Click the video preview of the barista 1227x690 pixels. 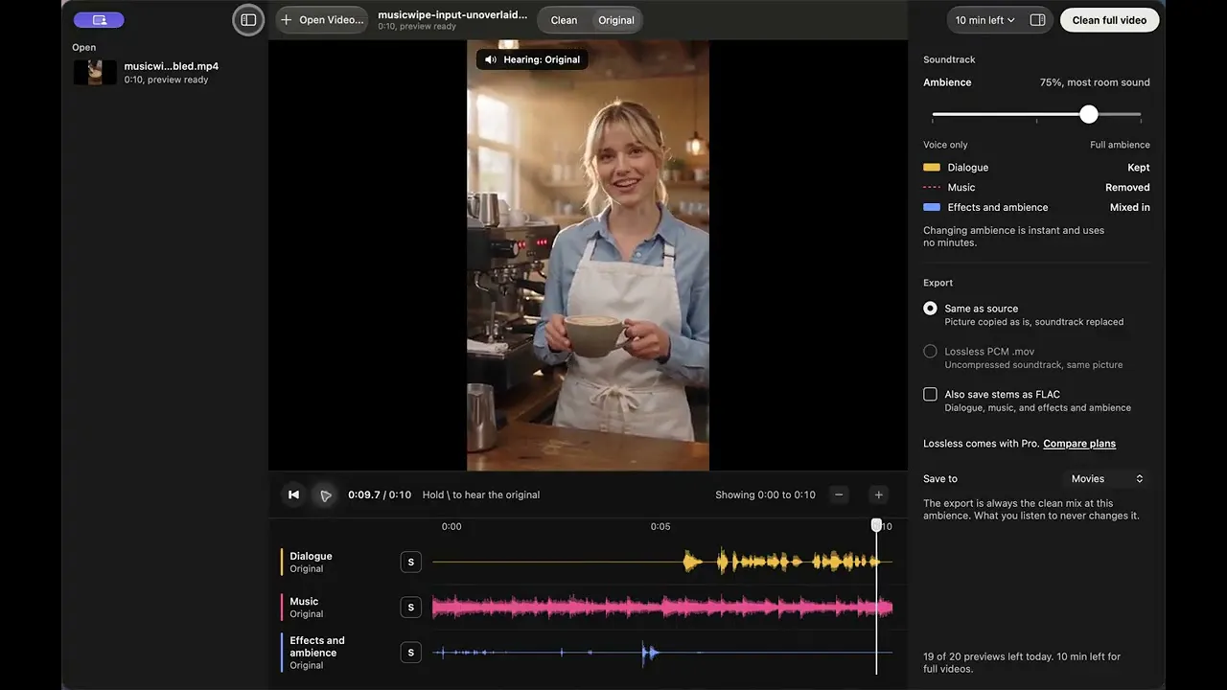point(588,255)
